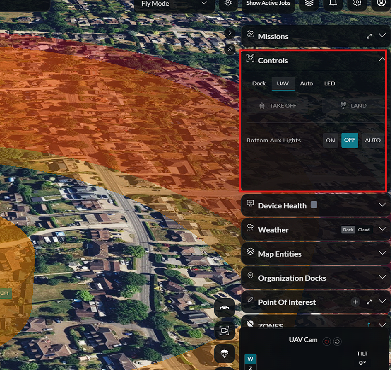Viewport: 391px width, 370px height.
Task: Collapse the Controls section chevron
Action: pyautogui.click(x=382, y=59)
